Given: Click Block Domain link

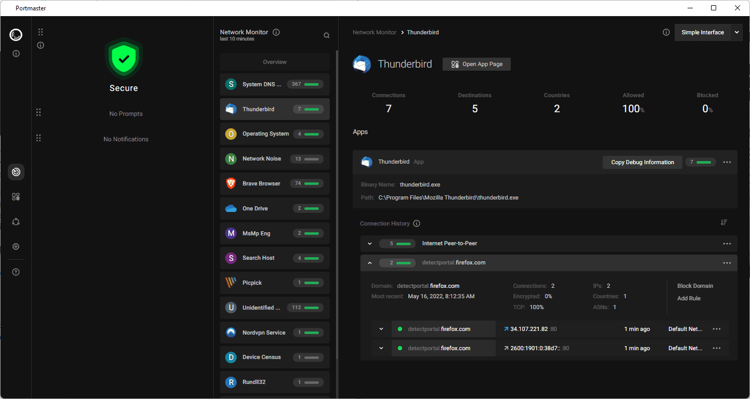Looking at the screenshot, I should (x=695, y=286).
